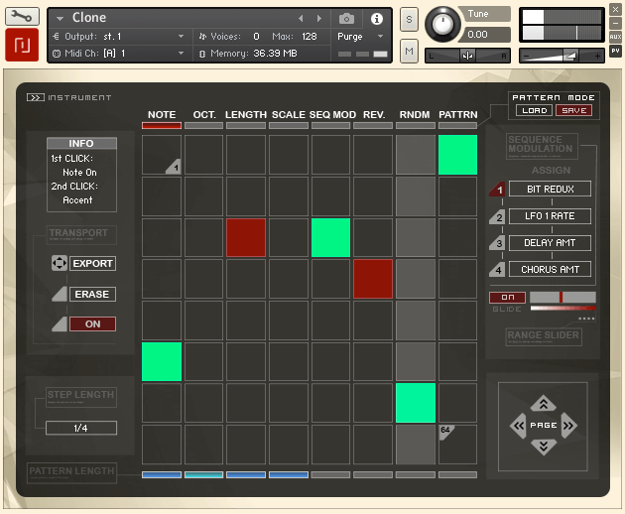This screenshot has height=514, width=625.
Task: Click the camera snapshot icon
Action: pyautogui.click(x=346, y=18)
